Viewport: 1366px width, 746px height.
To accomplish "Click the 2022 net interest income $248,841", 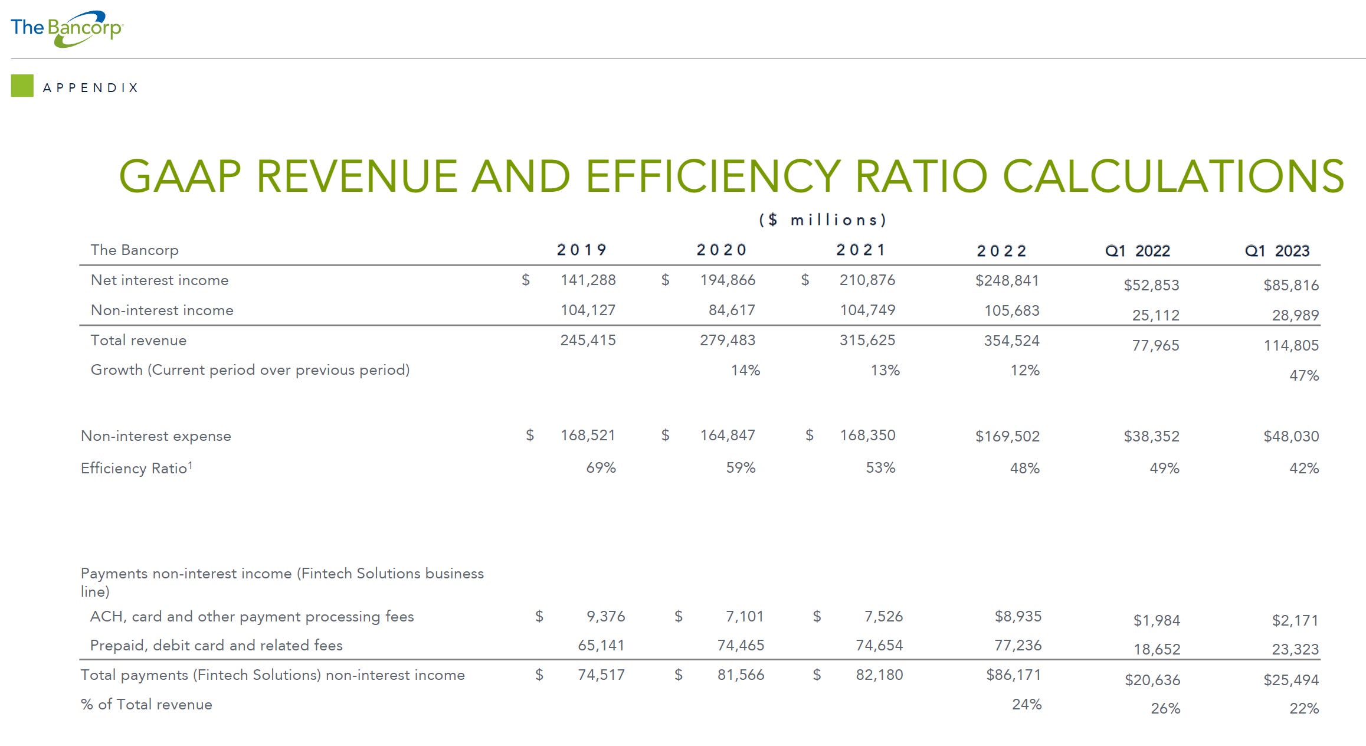I will (1007, 280).
